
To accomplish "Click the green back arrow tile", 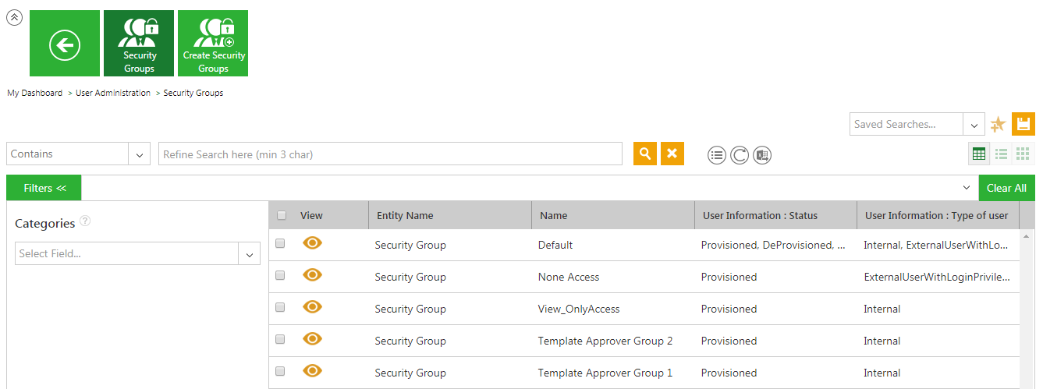I will (65, 44).
